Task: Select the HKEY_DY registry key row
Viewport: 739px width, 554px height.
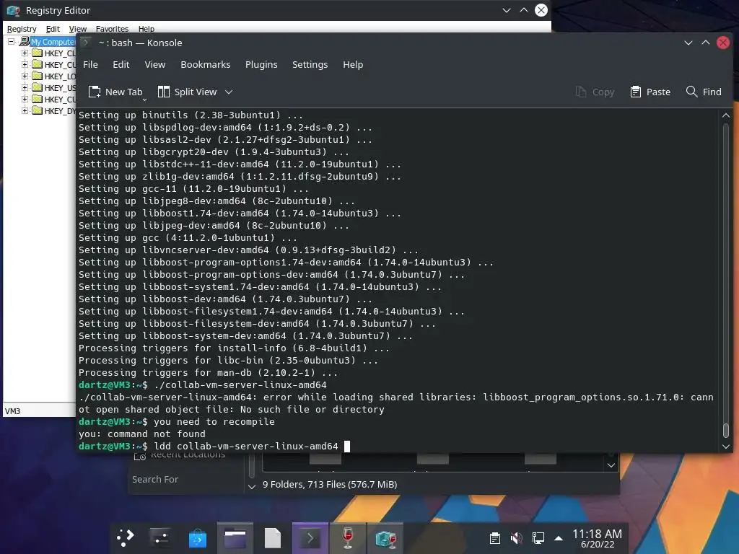Action: [54, 110]
